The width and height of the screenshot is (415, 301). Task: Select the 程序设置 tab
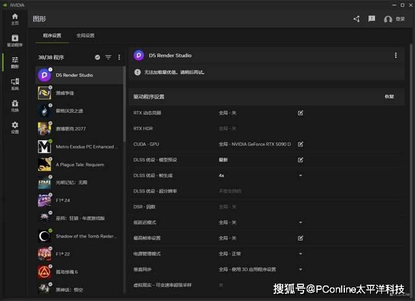[52, 36]
